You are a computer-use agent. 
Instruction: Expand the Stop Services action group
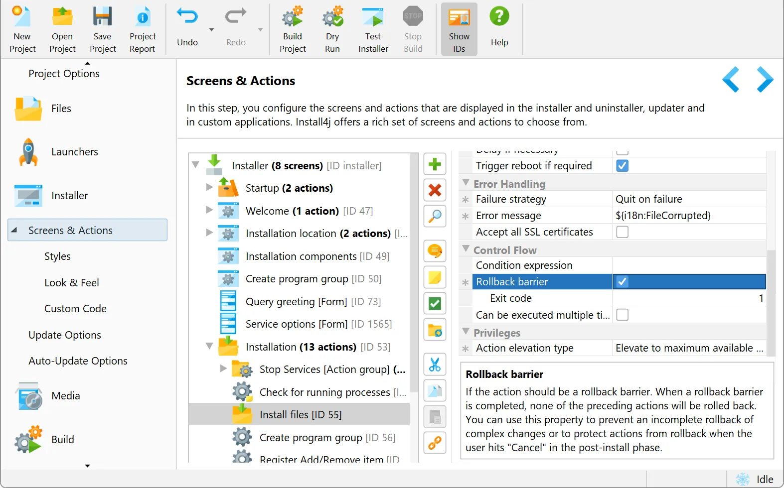(x=223, y=368)
